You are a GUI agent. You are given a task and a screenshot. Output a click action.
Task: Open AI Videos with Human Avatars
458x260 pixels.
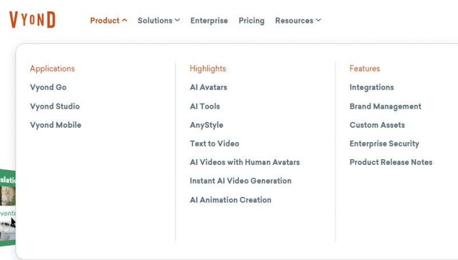point(245,162)
